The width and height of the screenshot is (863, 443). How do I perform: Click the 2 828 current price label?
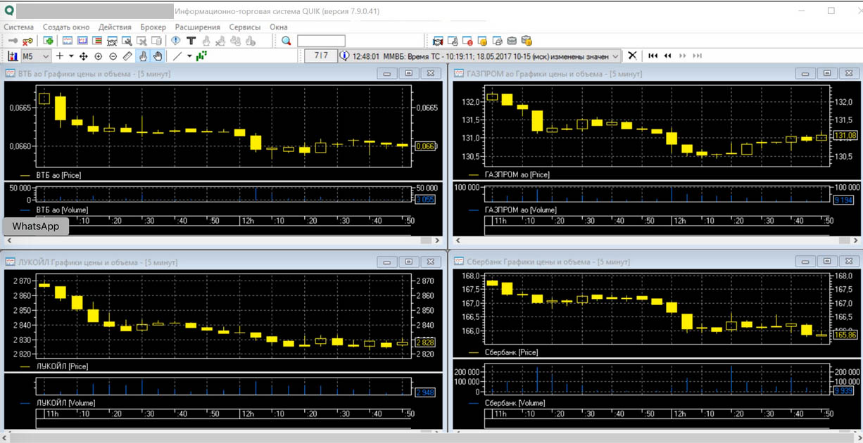tap(426, 342)
